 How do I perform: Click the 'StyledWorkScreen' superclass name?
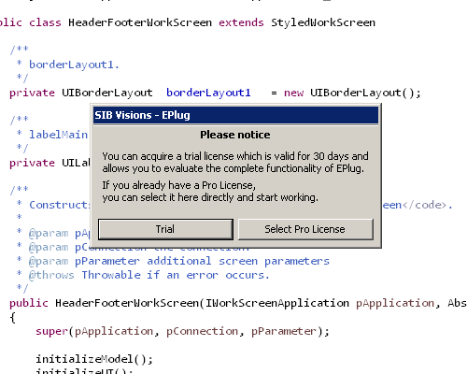323,22
